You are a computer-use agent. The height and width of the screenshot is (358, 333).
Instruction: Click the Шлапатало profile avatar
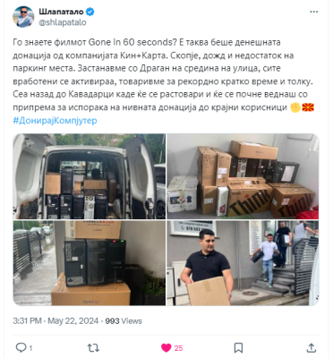23,17
